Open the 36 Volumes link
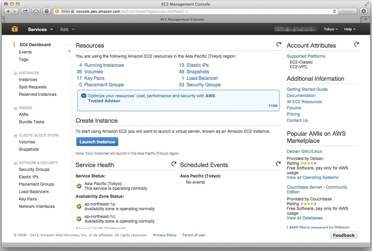This screenshot has width=372, height=251. click(90, 72)
